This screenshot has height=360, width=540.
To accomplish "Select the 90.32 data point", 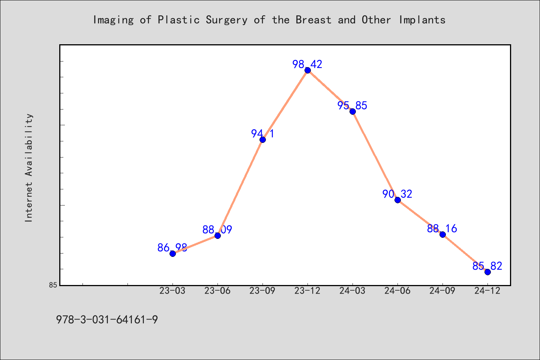I will [397, 200].
